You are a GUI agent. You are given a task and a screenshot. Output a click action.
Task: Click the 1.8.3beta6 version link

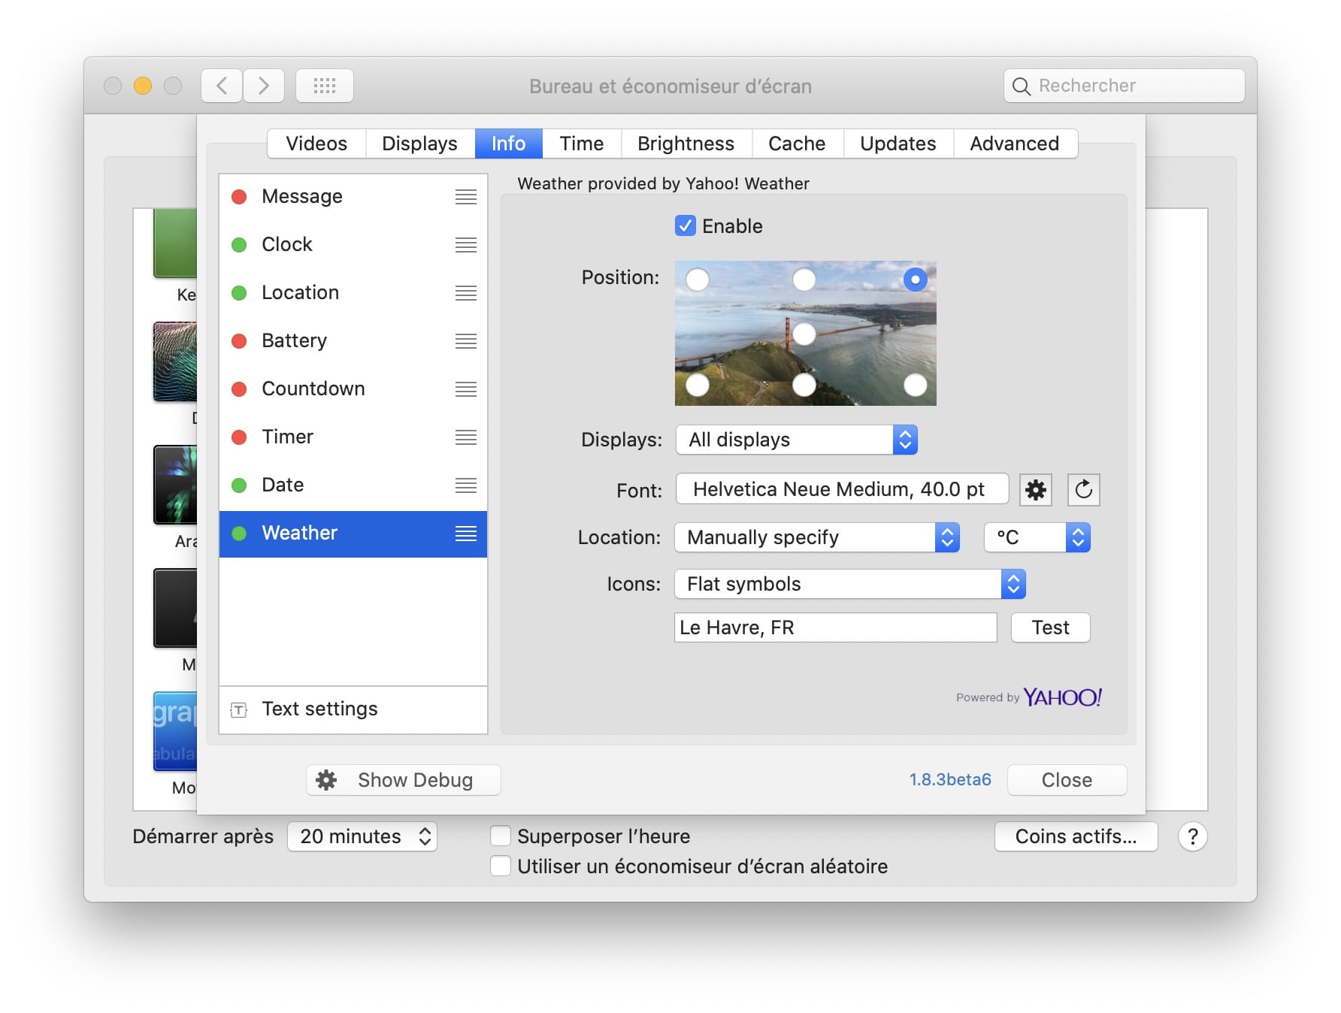[x=950, y=780]
